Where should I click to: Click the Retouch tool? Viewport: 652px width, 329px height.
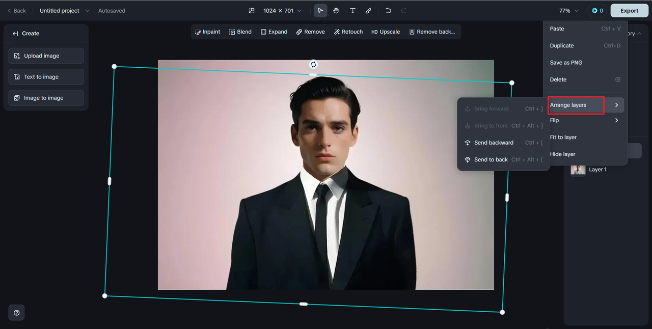coord(348,32)
